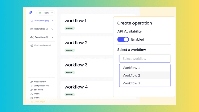Click the Access control key icon
The width and height of the screenshot is (199, 112).
32,82
